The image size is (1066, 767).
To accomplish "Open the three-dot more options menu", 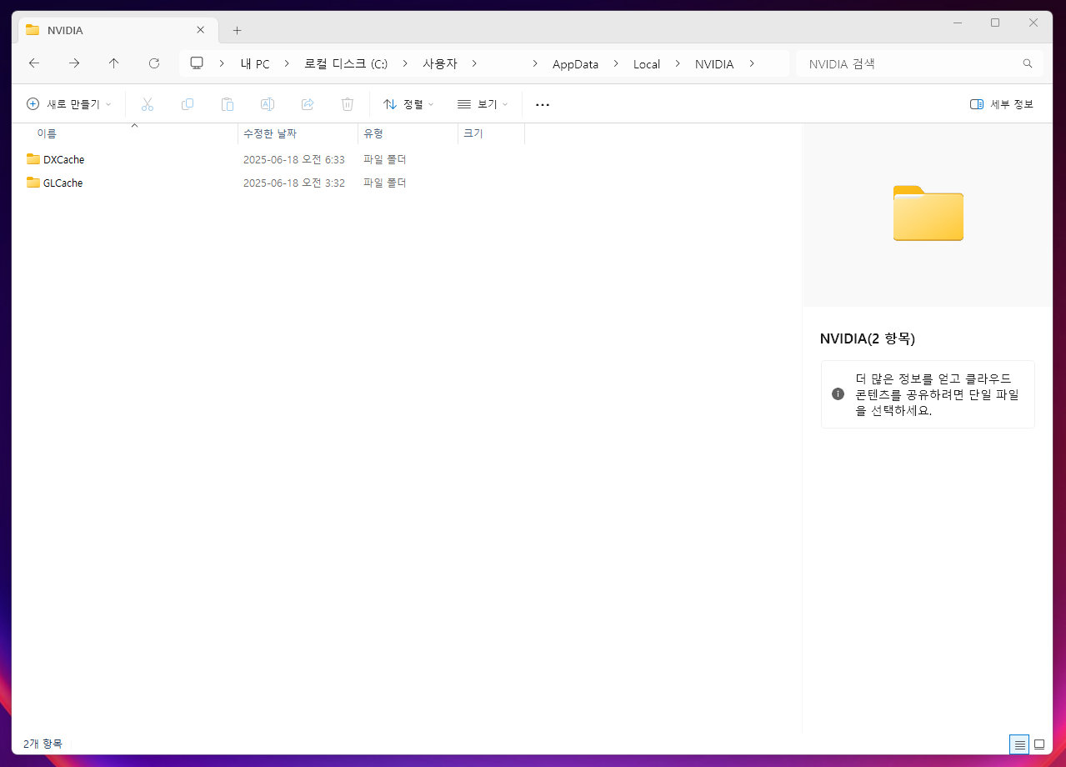I will tap(543, 104).
